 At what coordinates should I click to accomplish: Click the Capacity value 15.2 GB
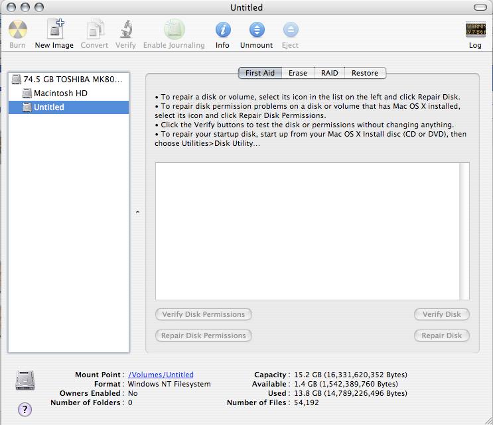click(350, 375)
